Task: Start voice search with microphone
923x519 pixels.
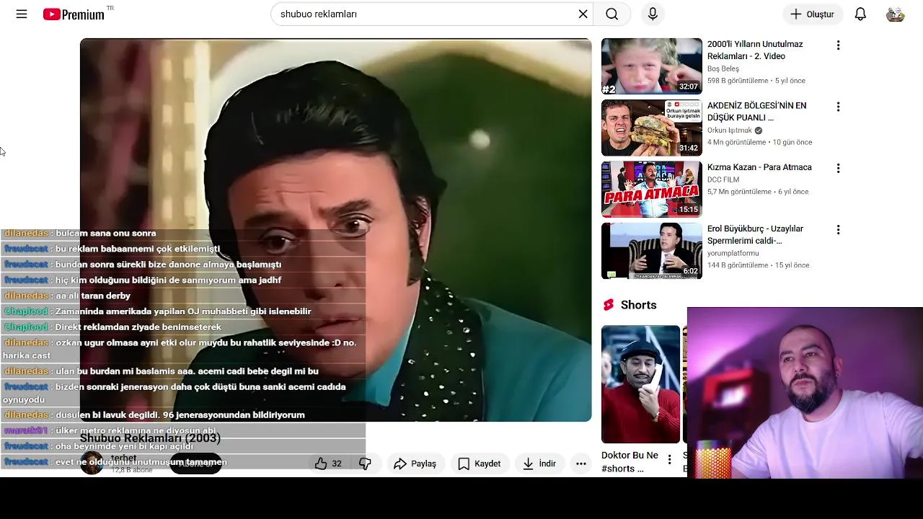Action: (653, 14)
